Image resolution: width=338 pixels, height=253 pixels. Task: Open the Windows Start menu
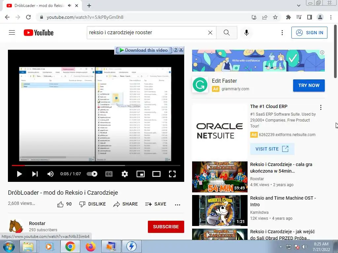(x=9, y=246)
